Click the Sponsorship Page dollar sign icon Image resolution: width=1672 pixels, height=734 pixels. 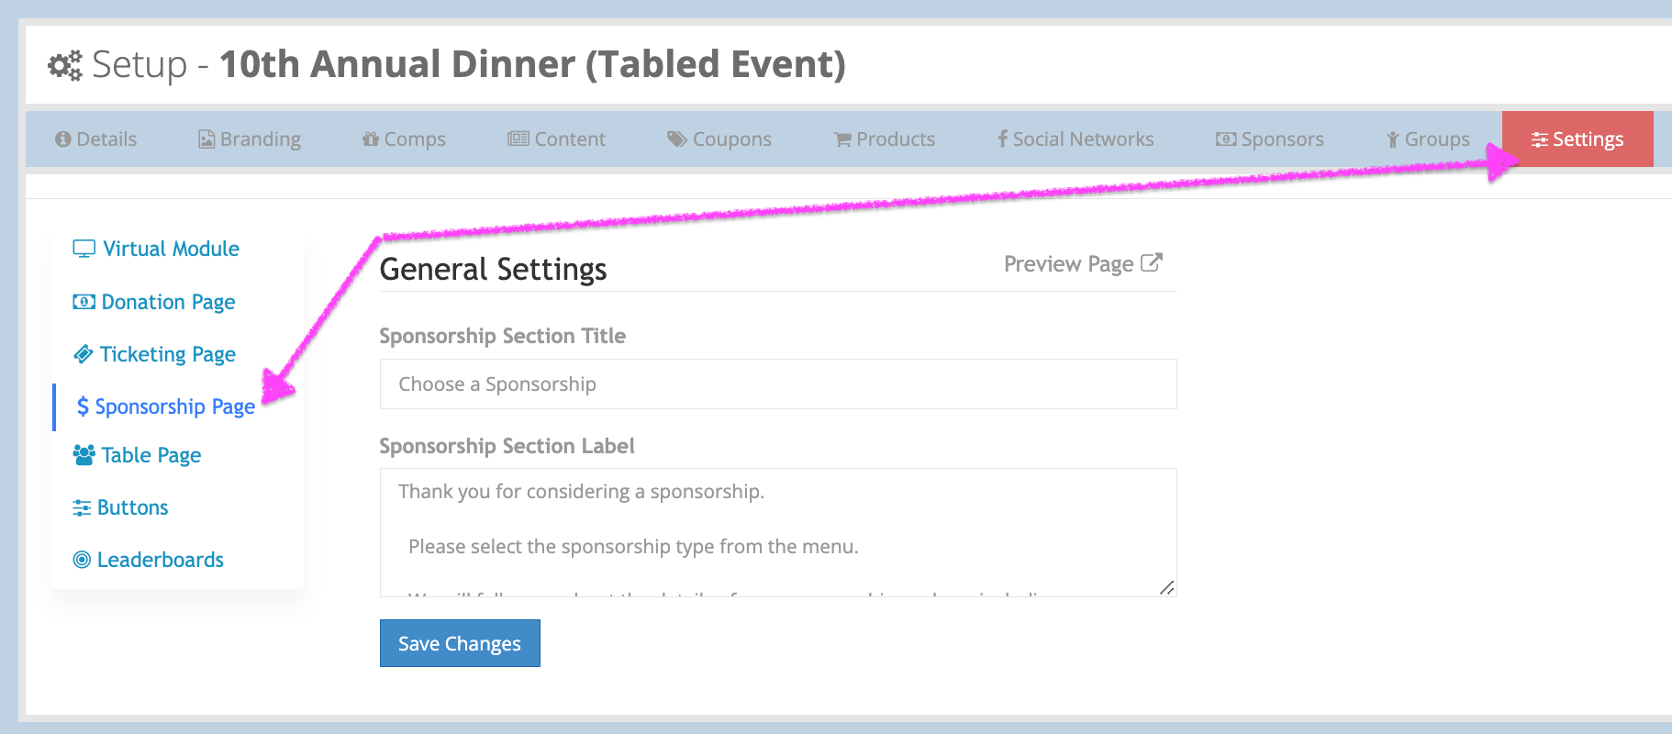pyautogui.click(x=83, y=406)
